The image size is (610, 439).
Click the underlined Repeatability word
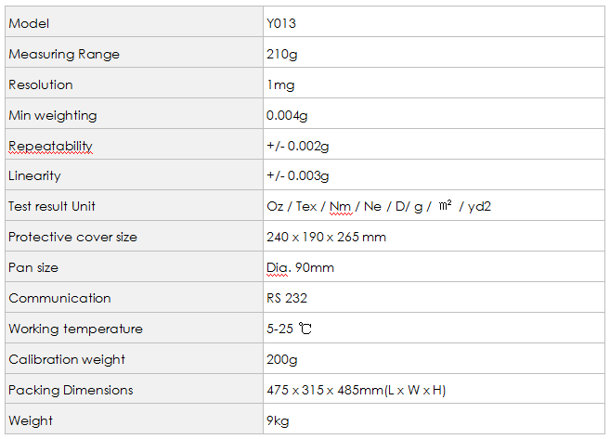(50, 147)
